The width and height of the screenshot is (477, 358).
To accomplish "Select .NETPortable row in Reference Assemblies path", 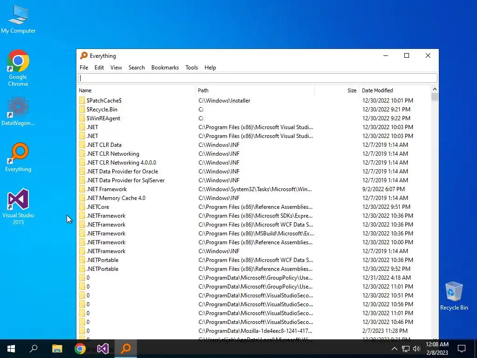I will point(254,269).
